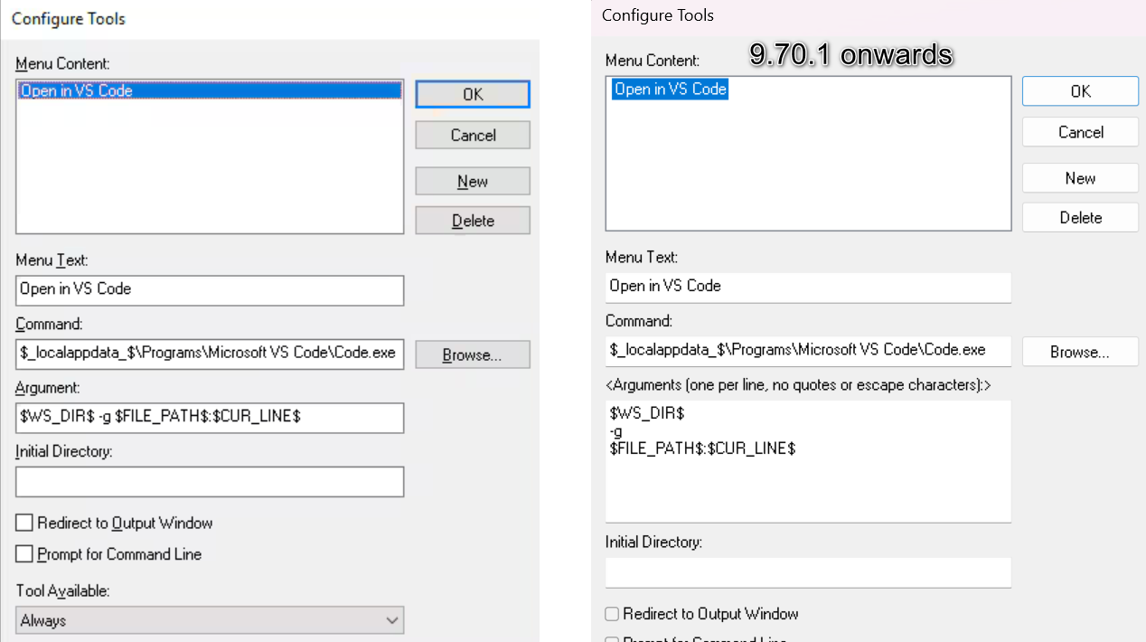Open the Tool Available dropdown showing Always
This screenshot has height=642, width=1146.
[x=210, y=620]
